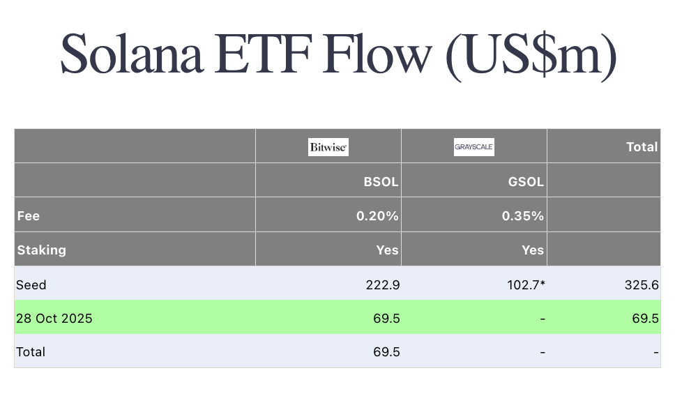The image size is (675, 396).
Task: Click the Yes staking value under GSOL
Action: point(532,250)
